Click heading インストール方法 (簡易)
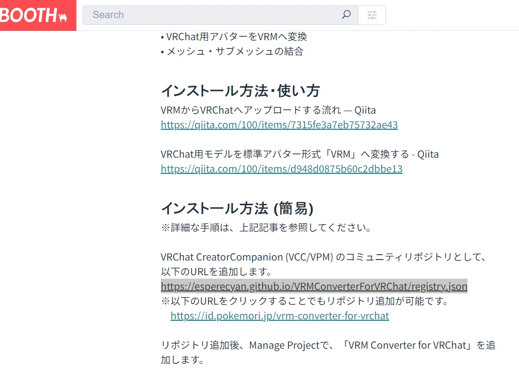This screenshot has width=519, height=382. (237, 209)
